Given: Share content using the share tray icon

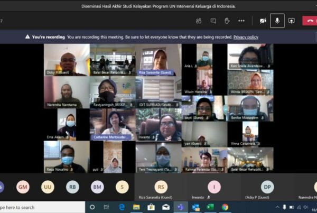Looking at the screenshot, I should tap(291, 21).
